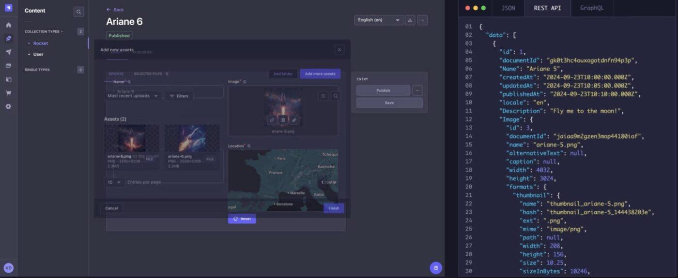Open the Most recent uploads sort dropdown
This screenshot has width=678, height=278.
133,96
